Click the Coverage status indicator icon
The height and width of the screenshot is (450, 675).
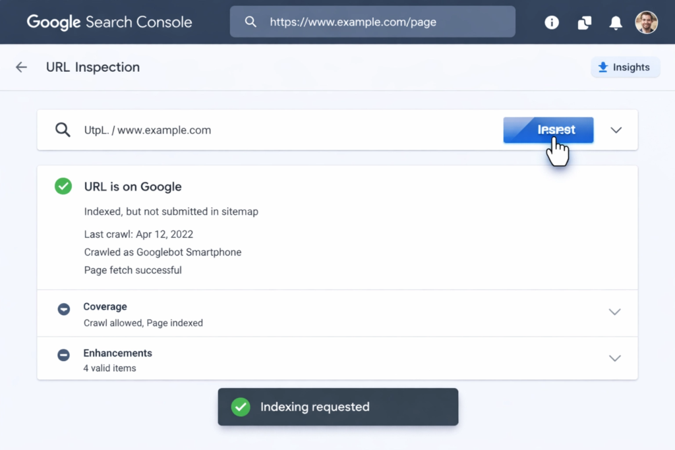(63, 309)
